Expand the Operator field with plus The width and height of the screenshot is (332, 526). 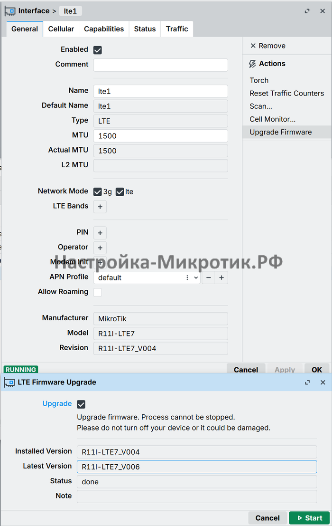(100, 248)
